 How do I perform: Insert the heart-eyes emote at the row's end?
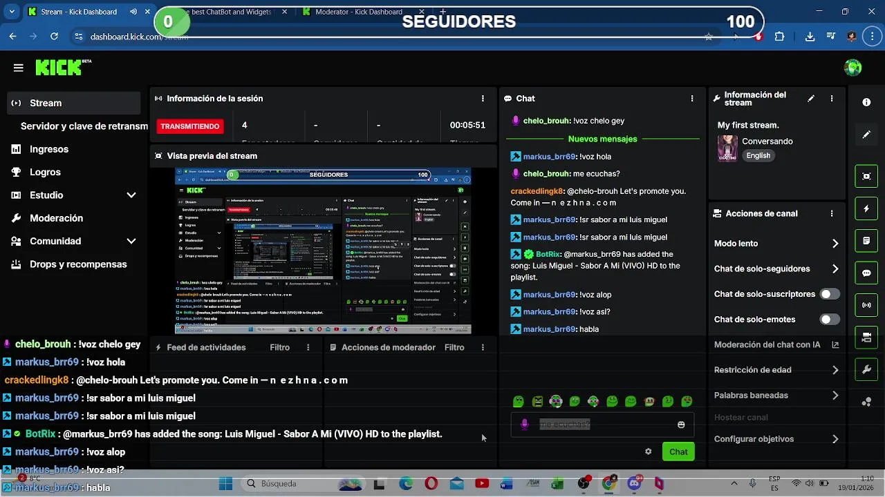[687, 401]
